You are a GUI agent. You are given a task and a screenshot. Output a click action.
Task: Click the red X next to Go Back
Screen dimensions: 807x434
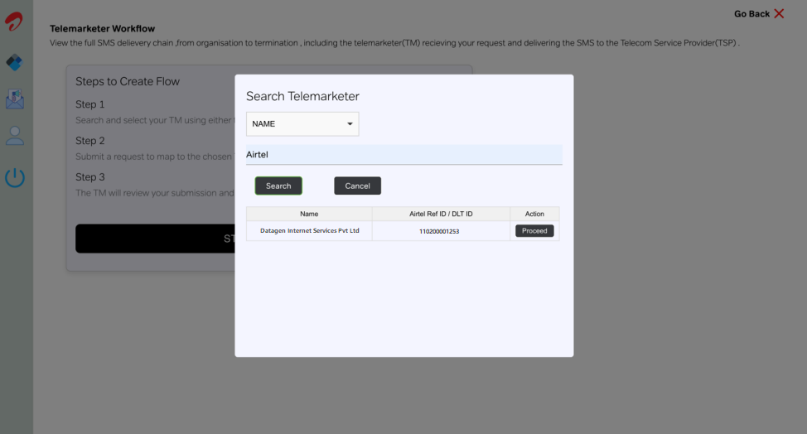pyautogui.click(x=779, y=14)
